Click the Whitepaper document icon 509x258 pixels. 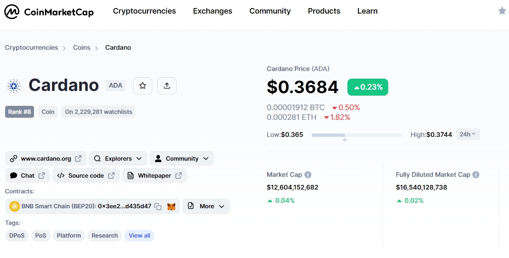tap(131, 176)
